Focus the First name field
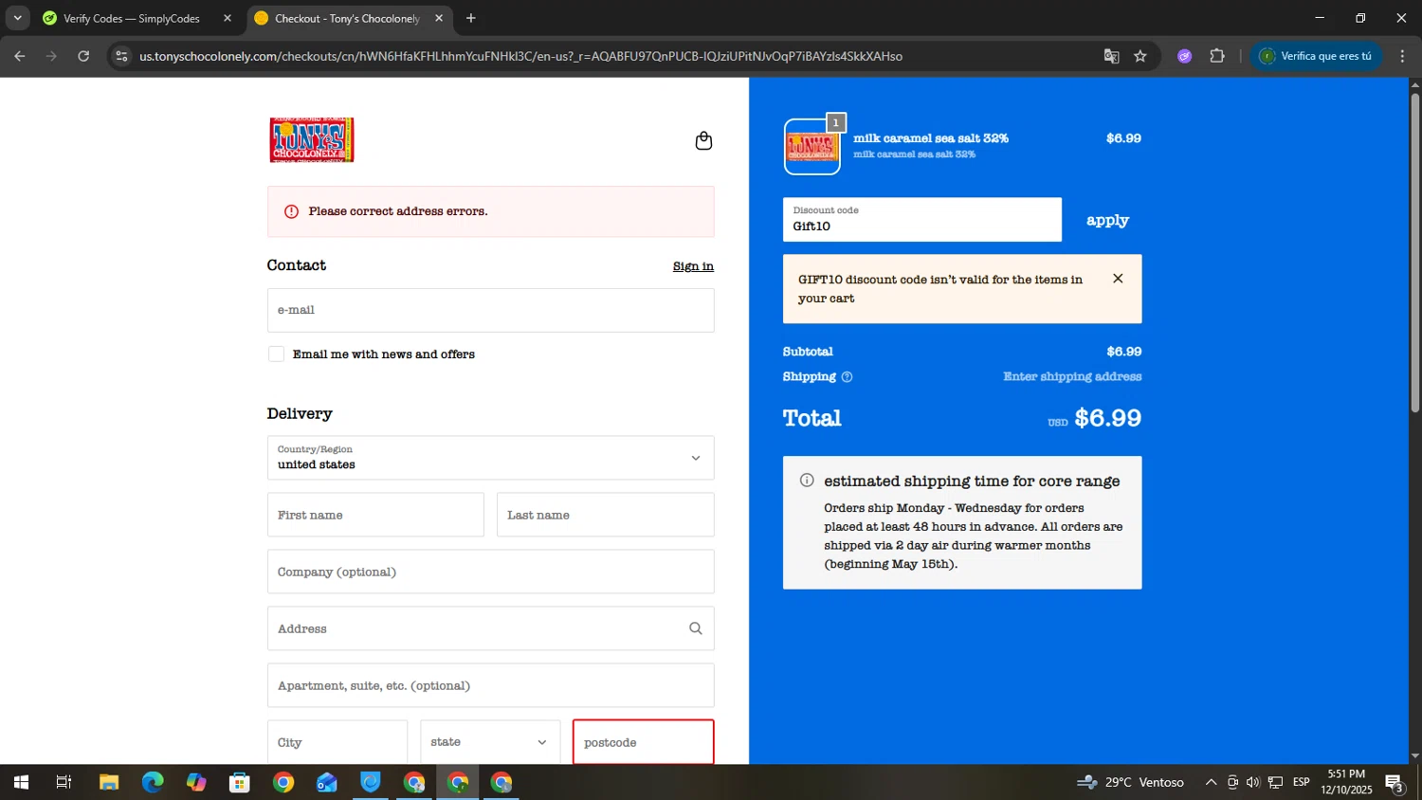 point(375,515)
